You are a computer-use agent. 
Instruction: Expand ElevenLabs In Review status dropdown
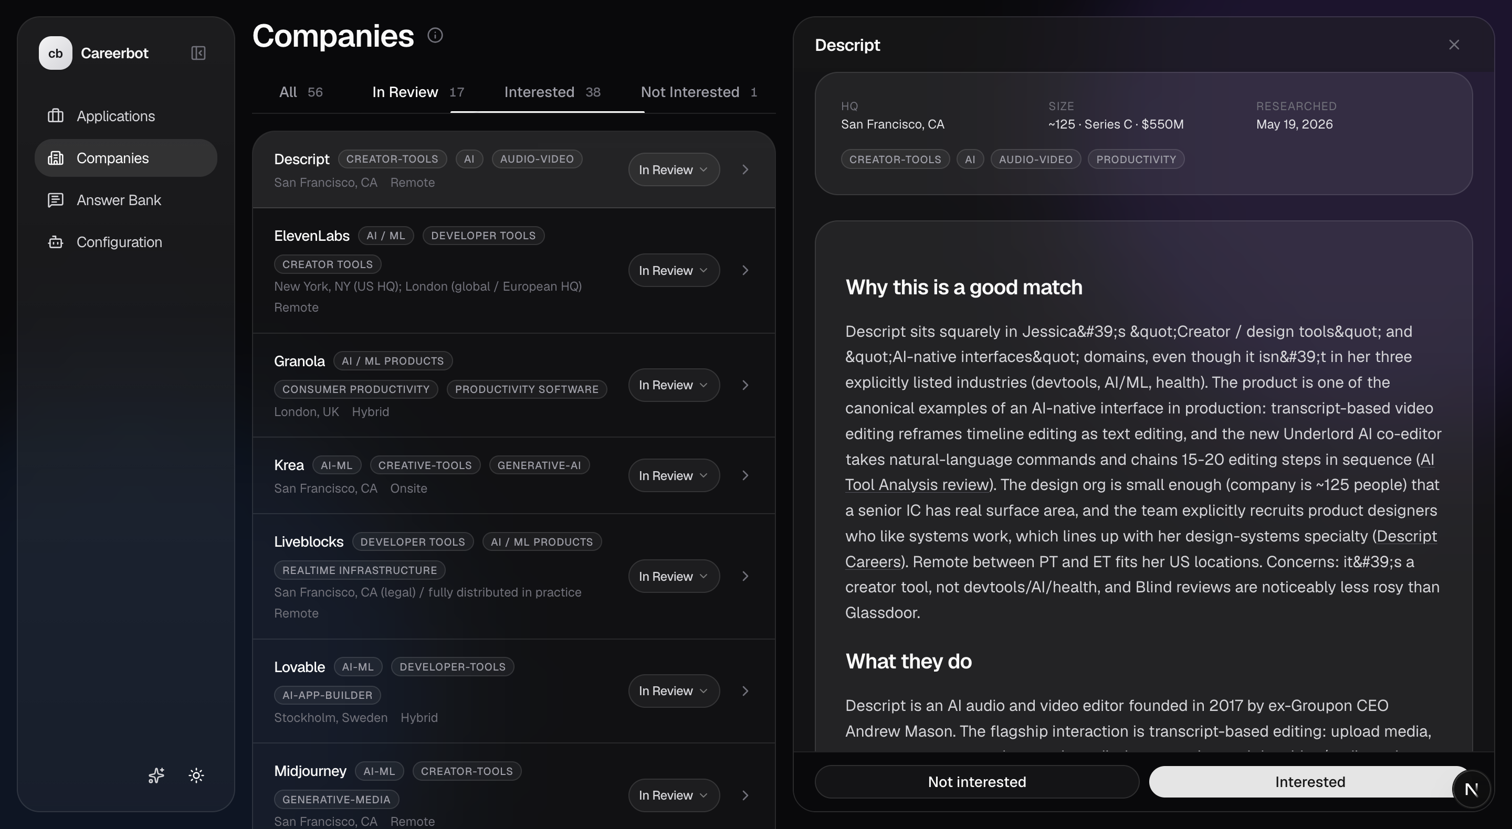click(x=674, y=270)
